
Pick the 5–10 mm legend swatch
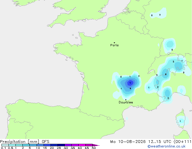(x=33, y=145)
